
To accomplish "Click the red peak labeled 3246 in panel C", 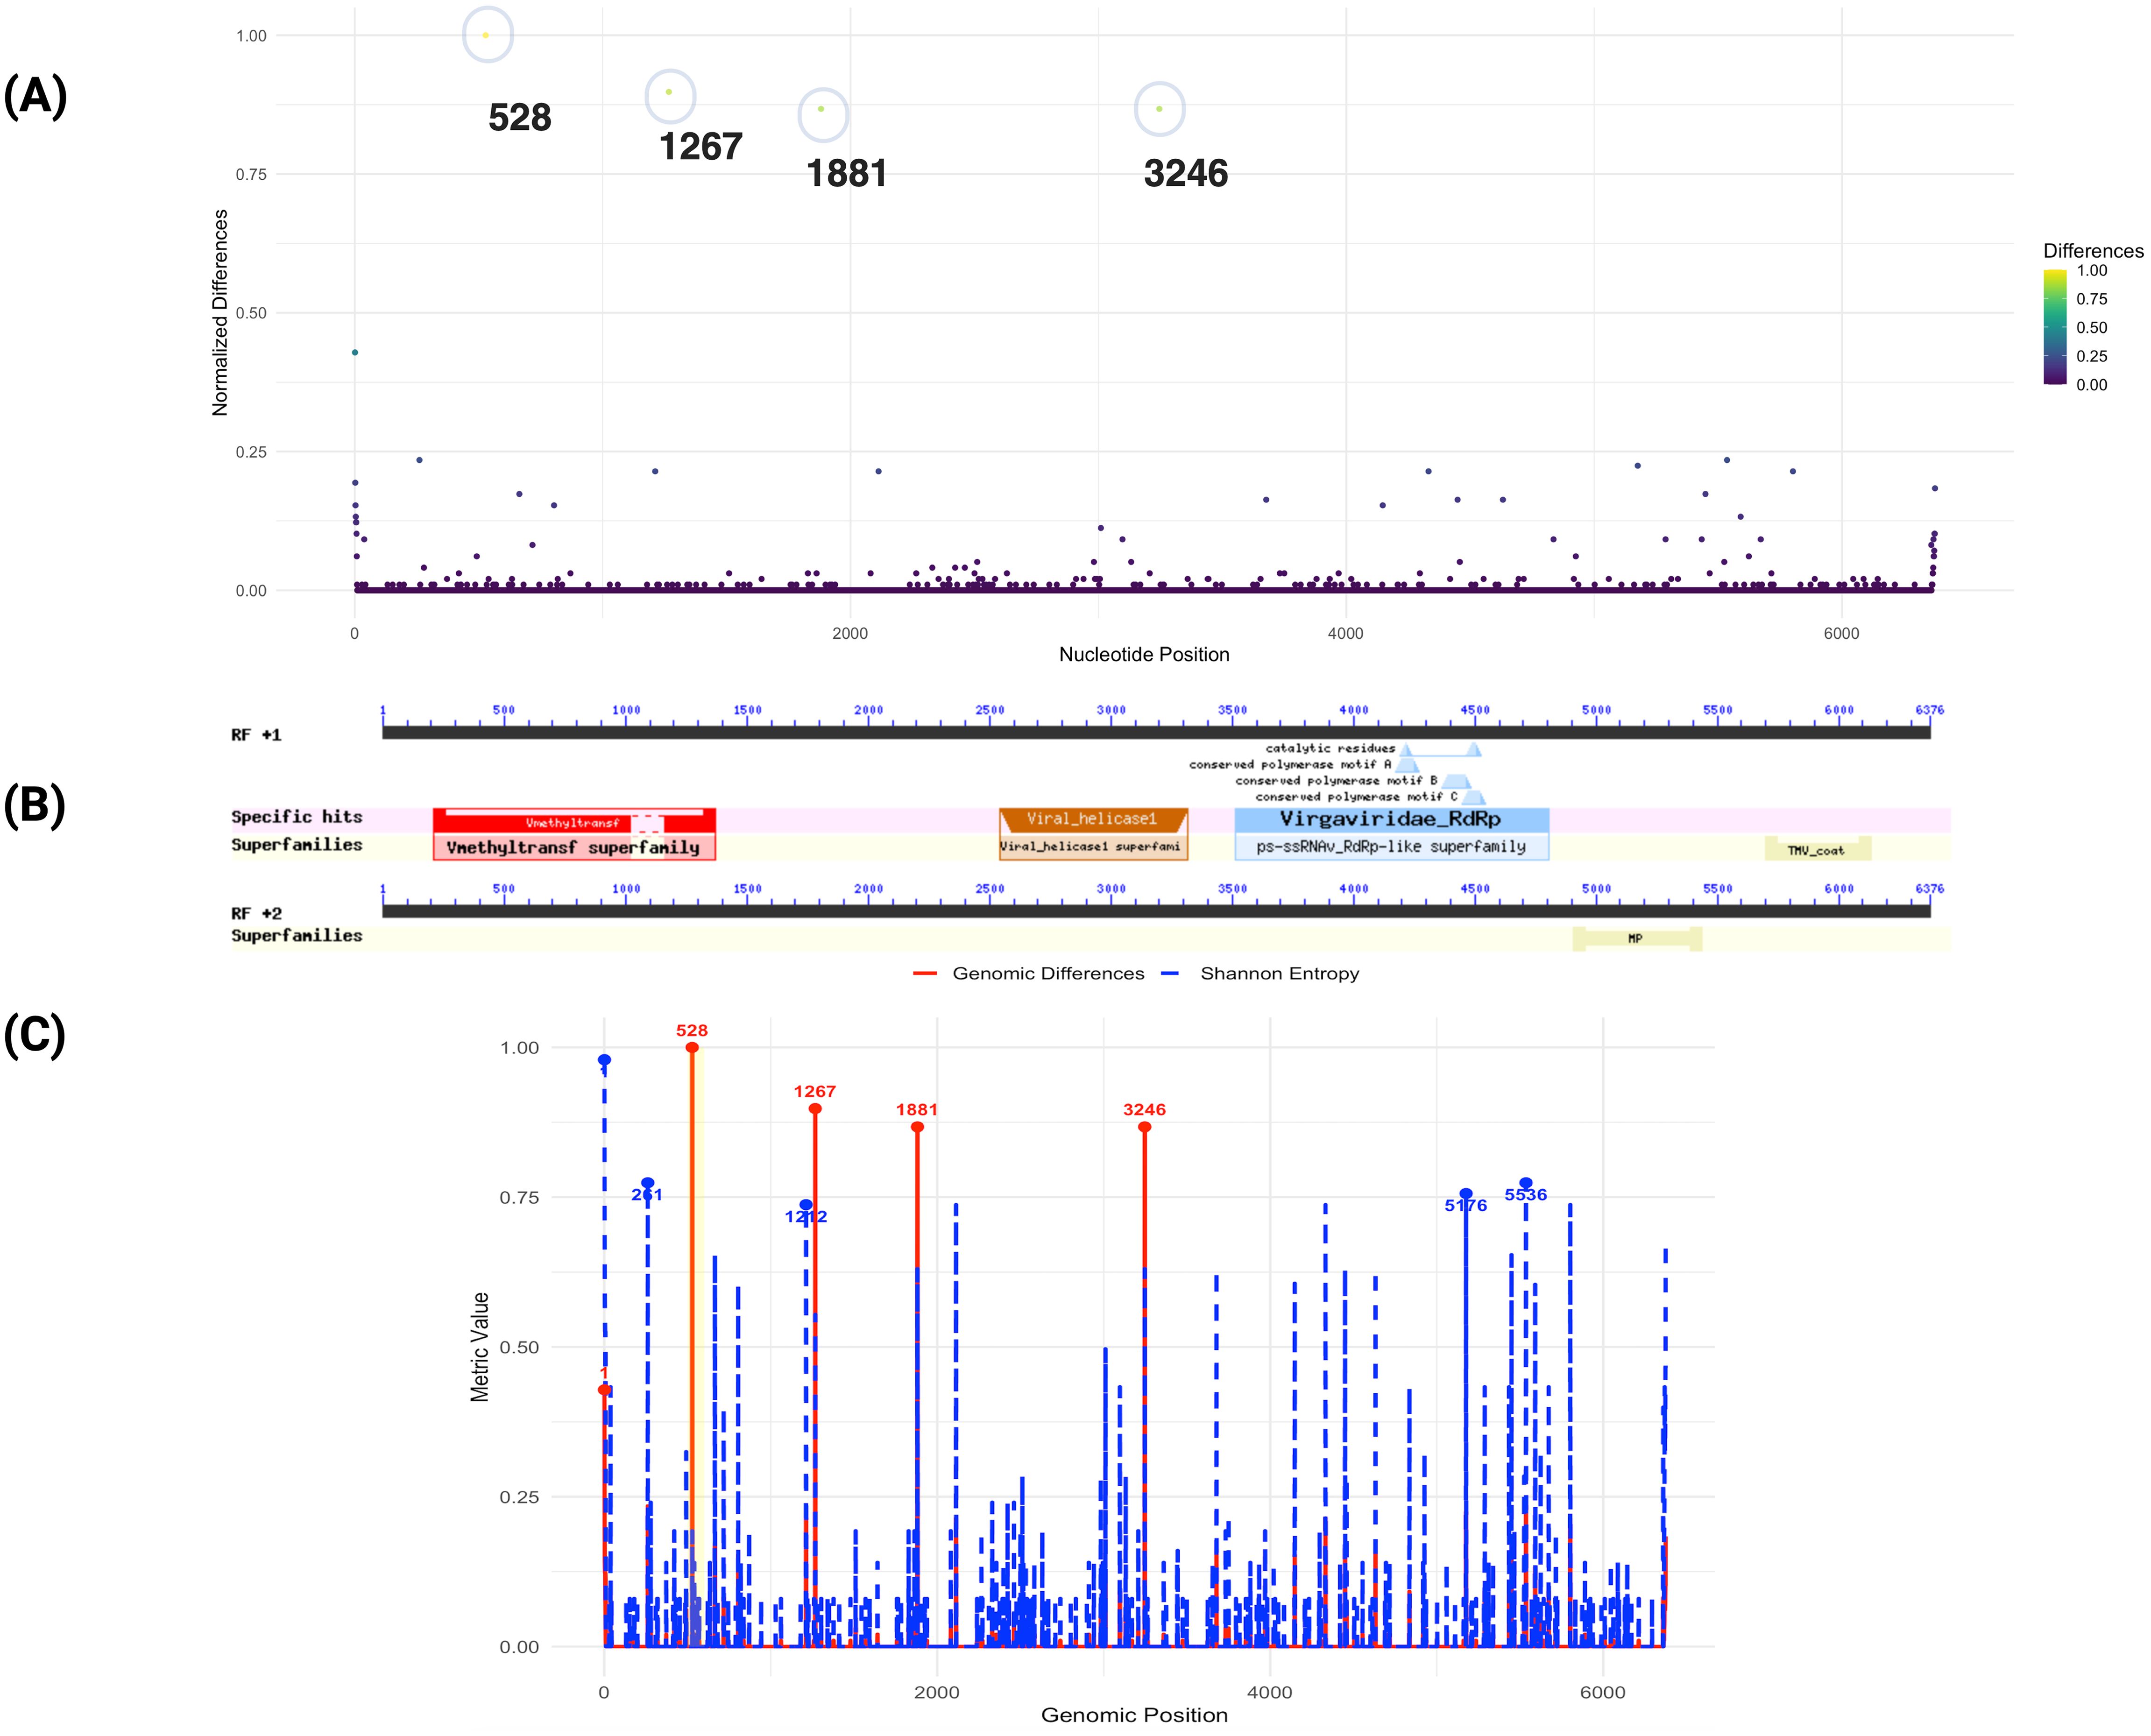I will [x=1144, y=1128].
